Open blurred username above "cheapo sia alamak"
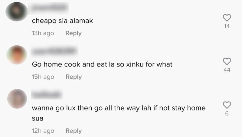 point(49,8)
